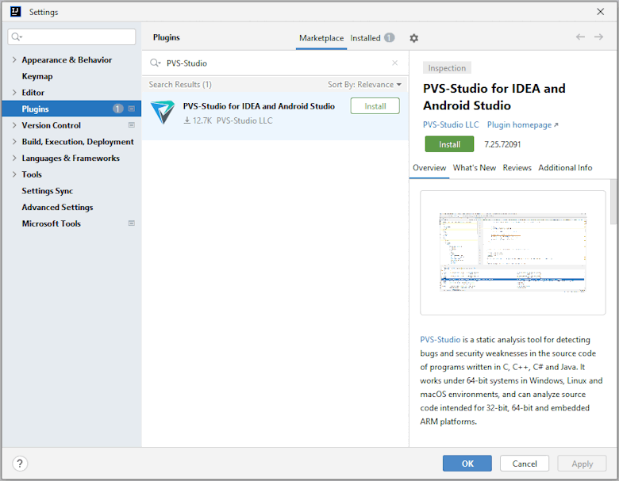Image resolution: width=619 pixels, height=481 pixels.
Task: Click the plugins gear settings icon
Action: click(413, 38)
